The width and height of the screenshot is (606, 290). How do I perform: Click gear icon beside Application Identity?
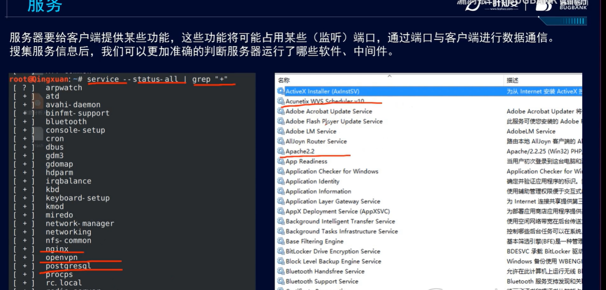click(281, 181)
